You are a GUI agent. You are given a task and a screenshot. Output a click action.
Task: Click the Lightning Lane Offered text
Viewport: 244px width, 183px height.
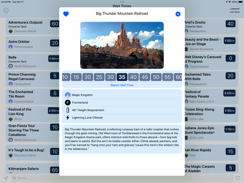click(87, 118)
